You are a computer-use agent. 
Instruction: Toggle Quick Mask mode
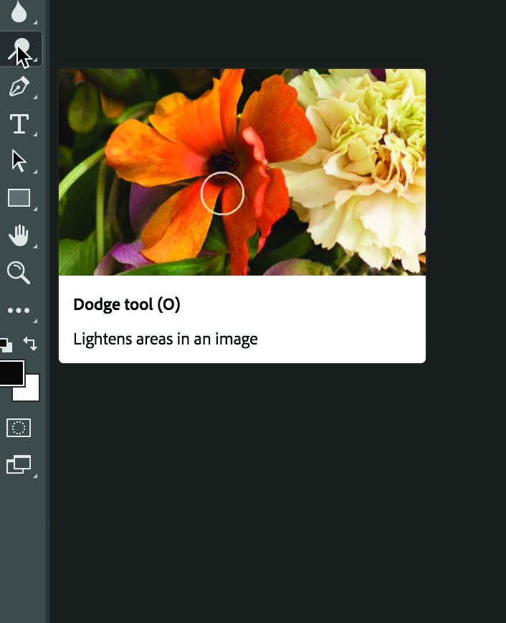pos(19,428)
